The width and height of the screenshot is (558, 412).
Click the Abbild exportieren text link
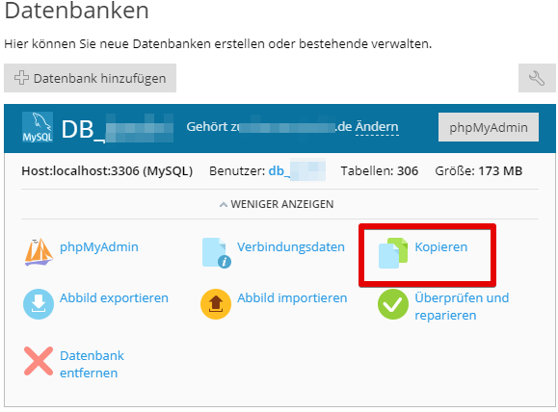(x=114, y=297)
